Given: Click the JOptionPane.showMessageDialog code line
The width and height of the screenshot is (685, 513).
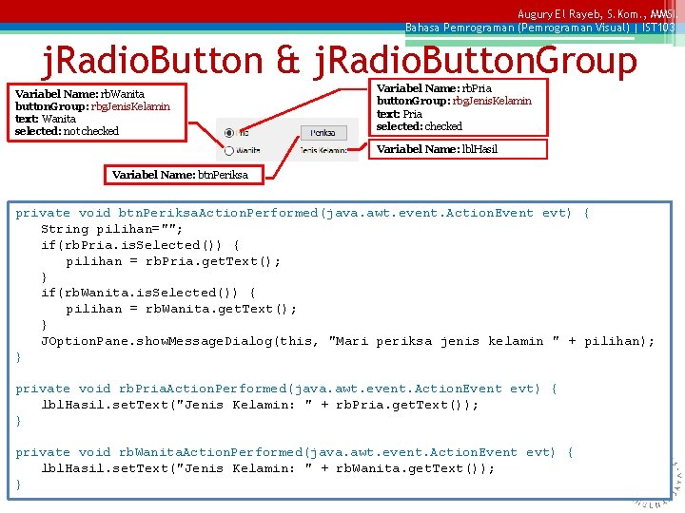Looking at the screenshot, I should 348,341.
